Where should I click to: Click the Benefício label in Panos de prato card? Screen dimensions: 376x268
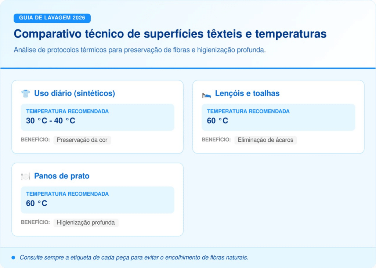(35, 222)
